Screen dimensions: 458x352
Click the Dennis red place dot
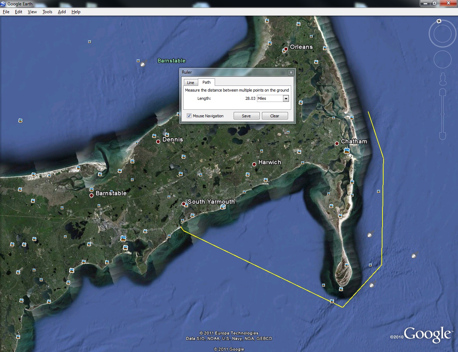158,142
